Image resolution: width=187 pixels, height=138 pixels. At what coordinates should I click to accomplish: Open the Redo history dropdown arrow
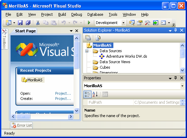81,23
